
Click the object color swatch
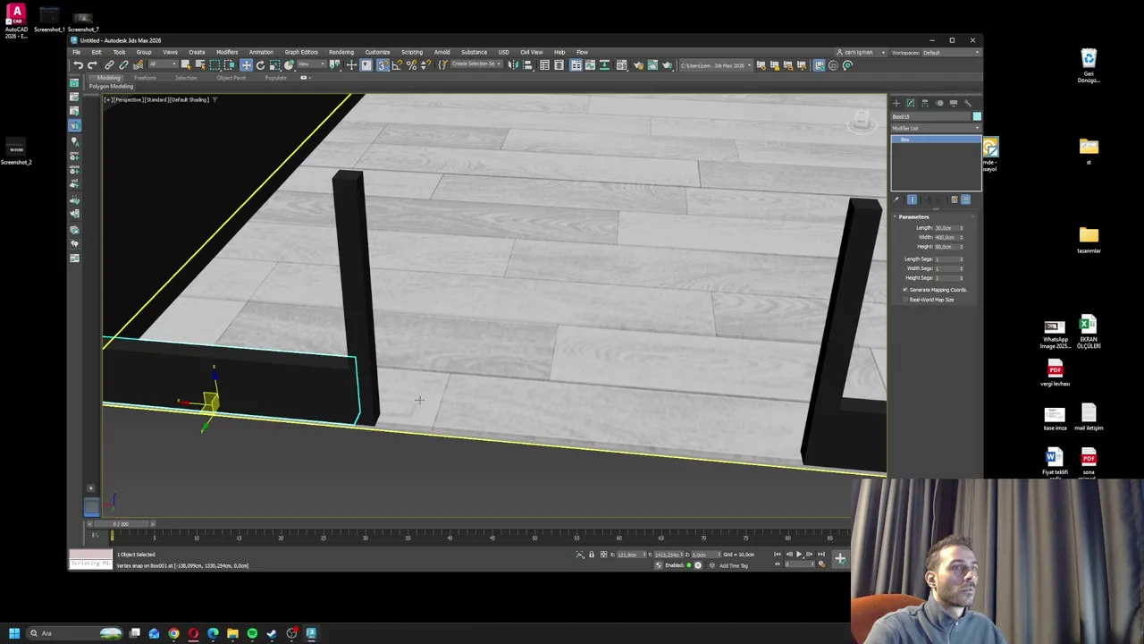[977, 116]
